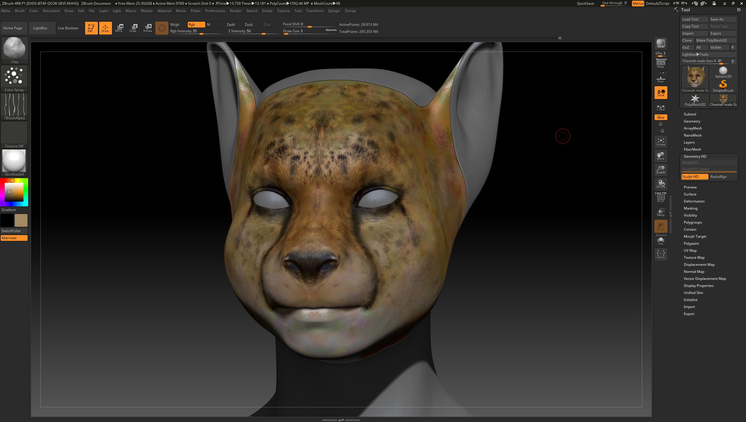The height and width of the screenshot is (422, 746).
Task: Collapse the Geometry HD section
Action: click(695, 156)
